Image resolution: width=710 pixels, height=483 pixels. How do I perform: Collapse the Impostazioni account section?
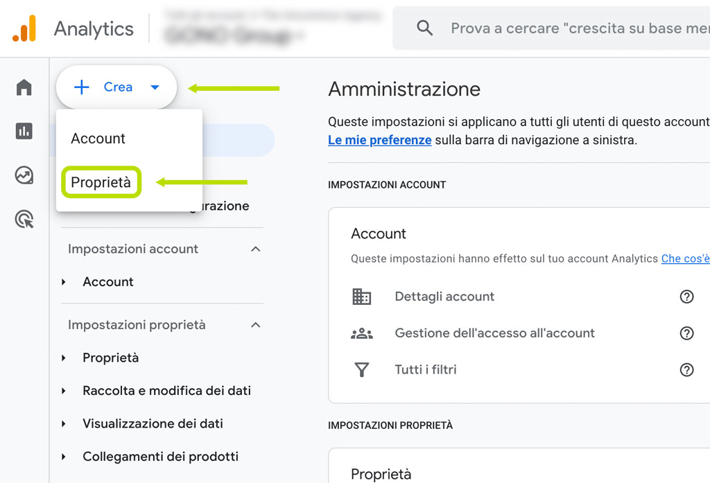pyautogui.click(x=256, y=249)
